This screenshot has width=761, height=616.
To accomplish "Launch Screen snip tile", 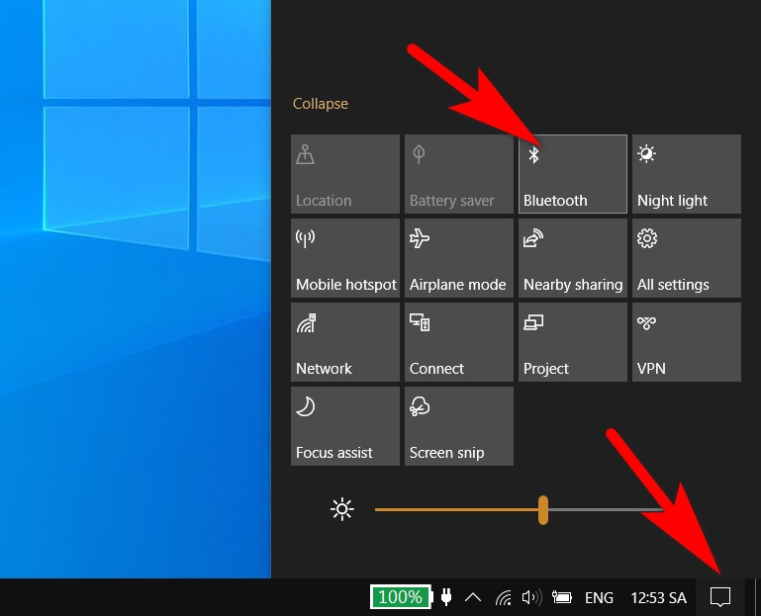I will pos(458,426).
